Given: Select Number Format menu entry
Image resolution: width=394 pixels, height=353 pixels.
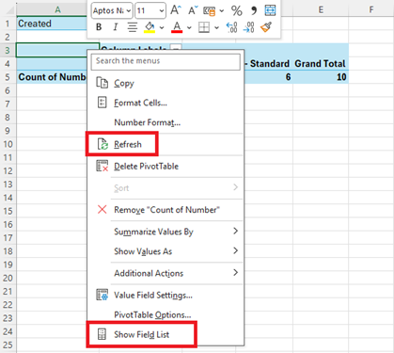Looking at the screenshot, I should [165, 122].
